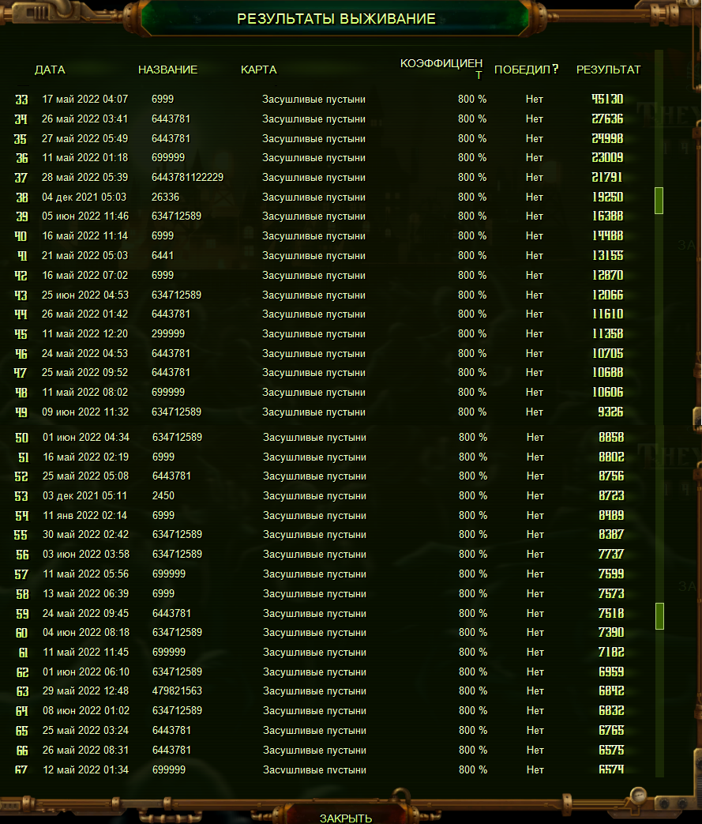Sort by the ДАТА column header
This screenshot has width=702, height=824.
tap(50, 70)
